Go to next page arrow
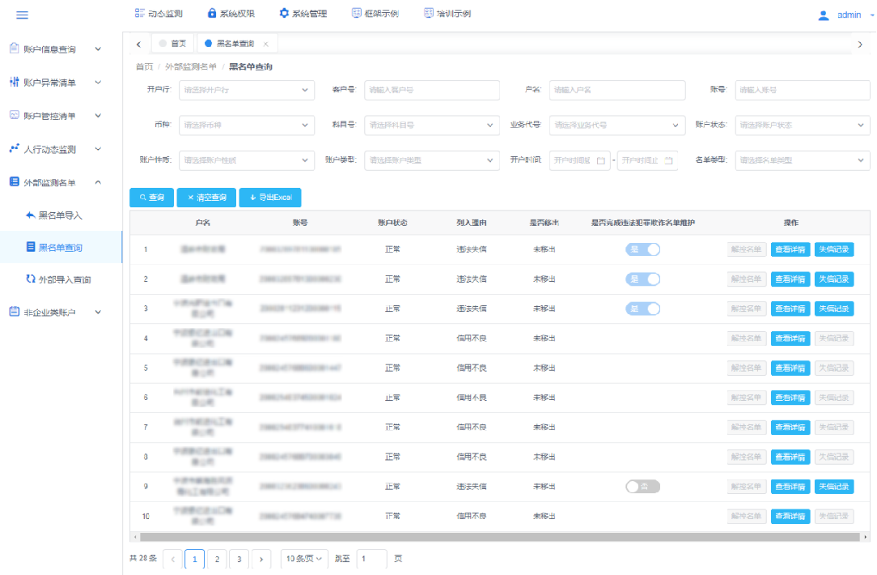This screenshot has height=575, width=877. pos(261,559)
